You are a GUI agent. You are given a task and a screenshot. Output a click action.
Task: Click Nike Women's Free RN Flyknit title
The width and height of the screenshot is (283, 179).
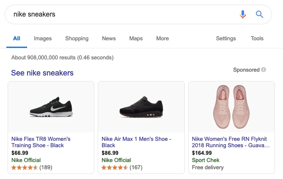[231, 142]
